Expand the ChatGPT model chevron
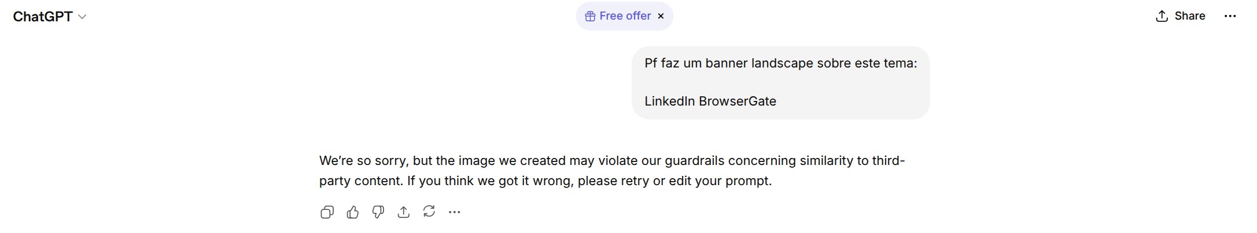Image resolution: width=1257 pixels, height=233 pixels. pos(82,17)
